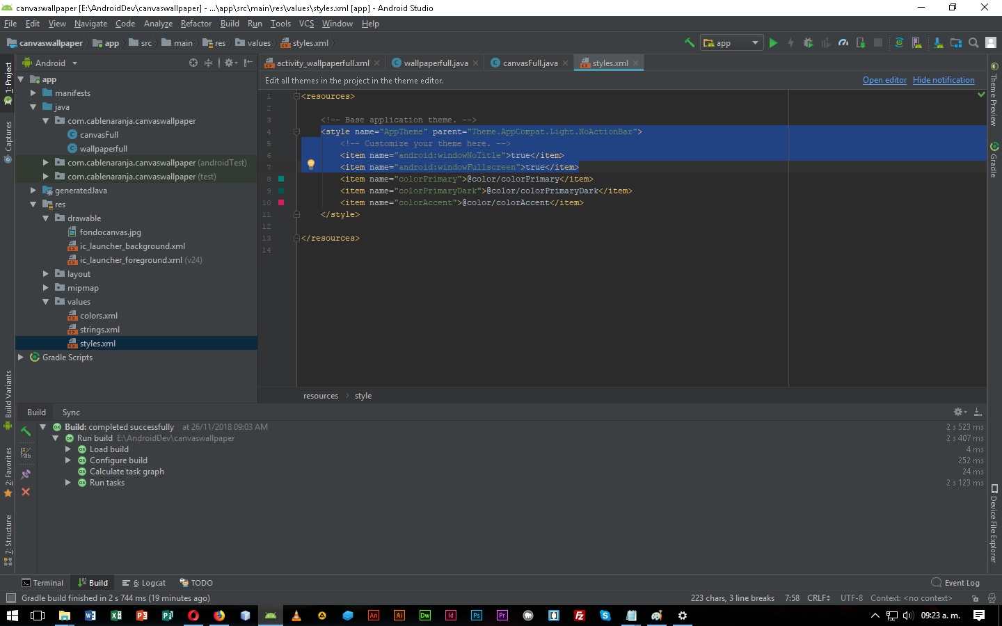
Task: Expand the manifests folder
Action: [33, 93]
